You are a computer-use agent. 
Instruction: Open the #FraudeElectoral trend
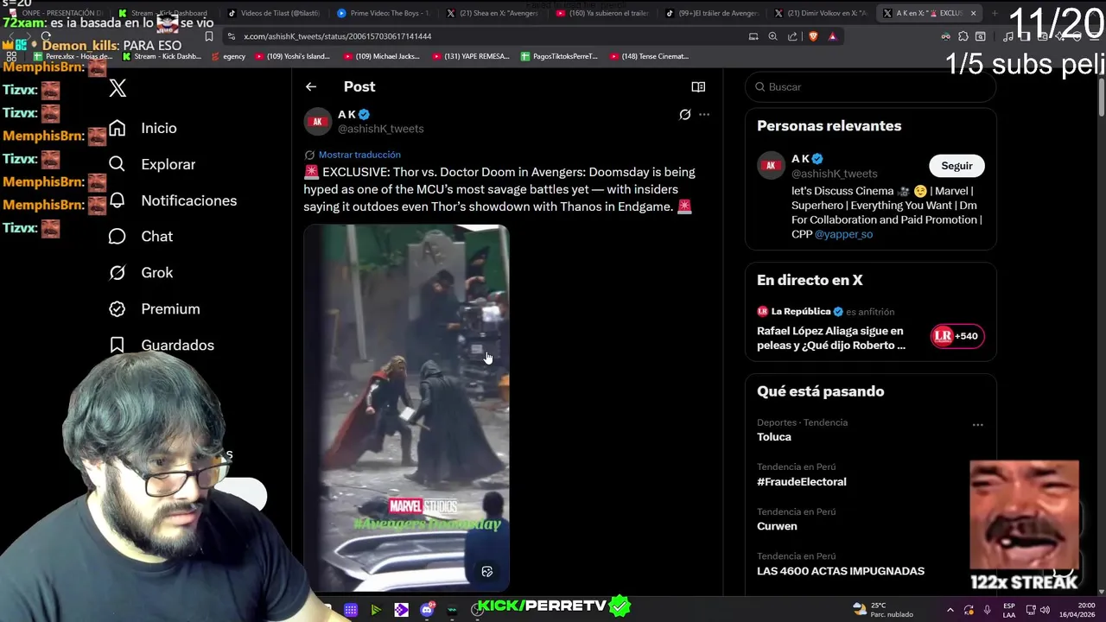coord(802,481)
